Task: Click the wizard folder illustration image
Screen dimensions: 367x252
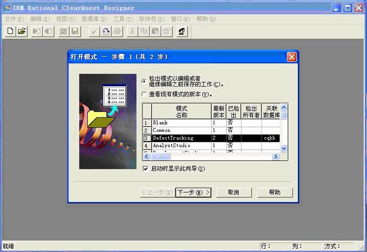Action: tap(108, 121)
